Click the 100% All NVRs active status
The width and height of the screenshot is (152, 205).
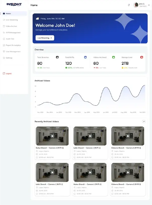coord(75,68)
